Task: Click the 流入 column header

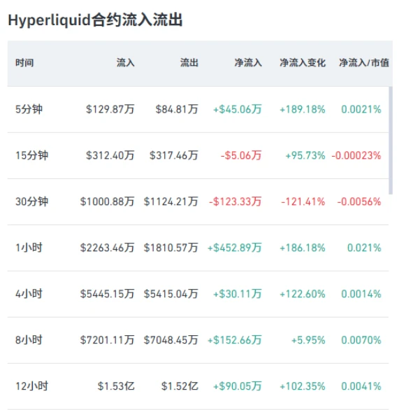Action: [x=125, y=63]
